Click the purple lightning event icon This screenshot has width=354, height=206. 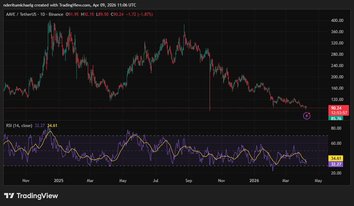point(307,116)
